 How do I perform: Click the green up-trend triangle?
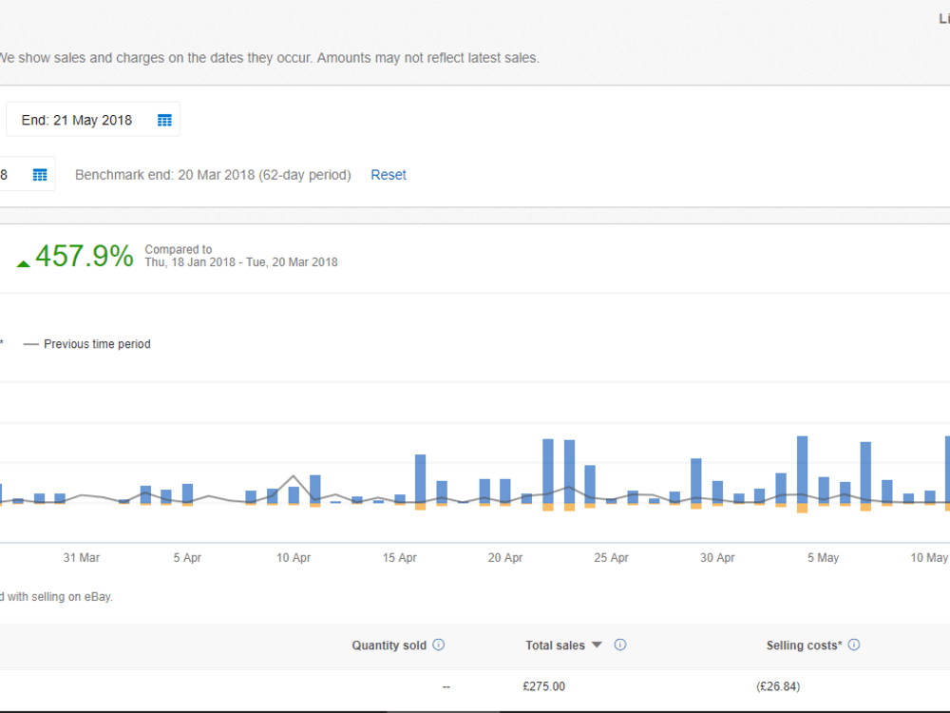23,263
